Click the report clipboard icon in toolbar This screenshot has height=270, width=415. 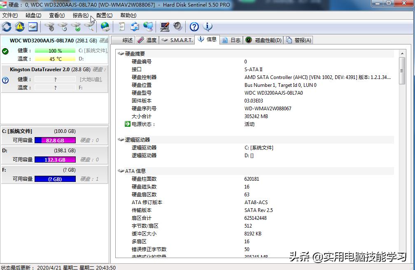coord(122,26)
